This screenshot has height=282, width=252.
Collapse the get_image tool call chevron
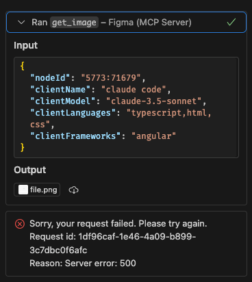point(21,23)
